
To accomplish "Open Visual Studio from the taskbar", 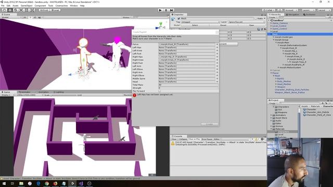I will pyautogui.click(x=81, y=183).
